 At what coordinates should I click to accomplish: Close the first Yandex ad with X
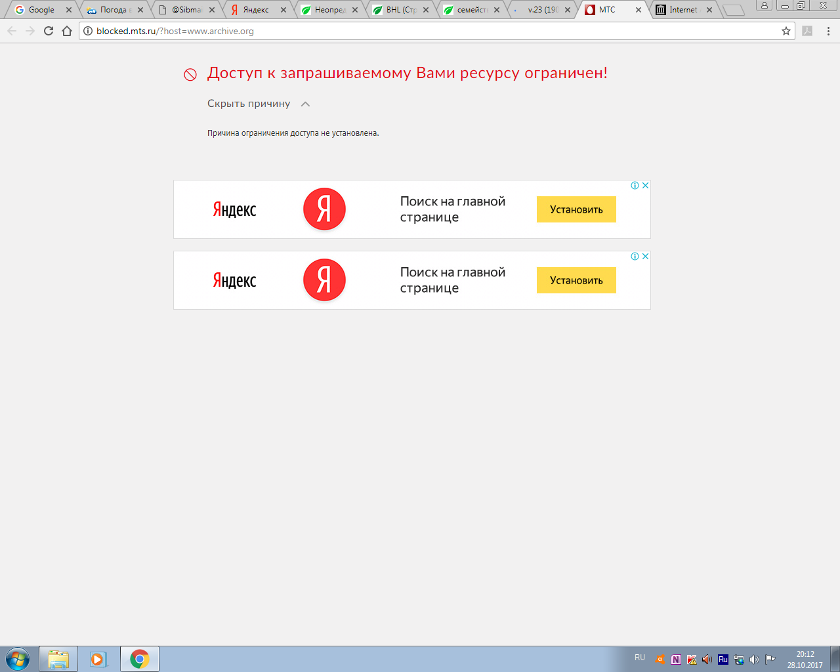pyautogui.click(x=645, y=186)
